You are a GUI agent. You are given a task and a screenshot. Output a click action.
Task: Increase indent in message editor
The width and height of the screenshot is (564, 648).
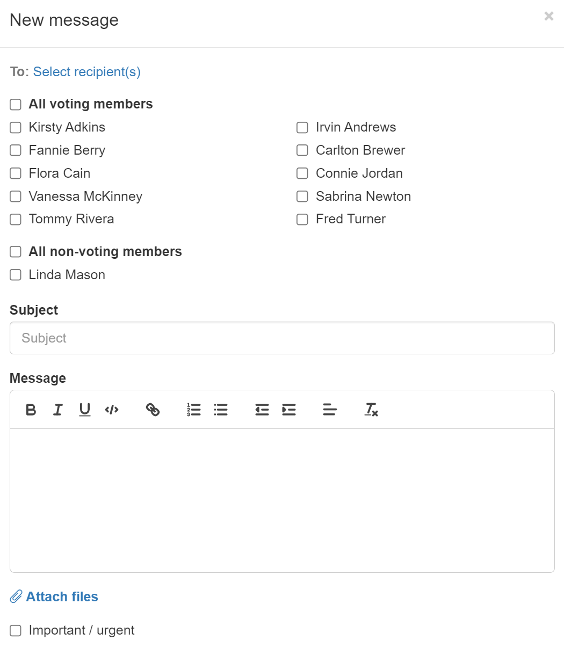click(289, 410)
